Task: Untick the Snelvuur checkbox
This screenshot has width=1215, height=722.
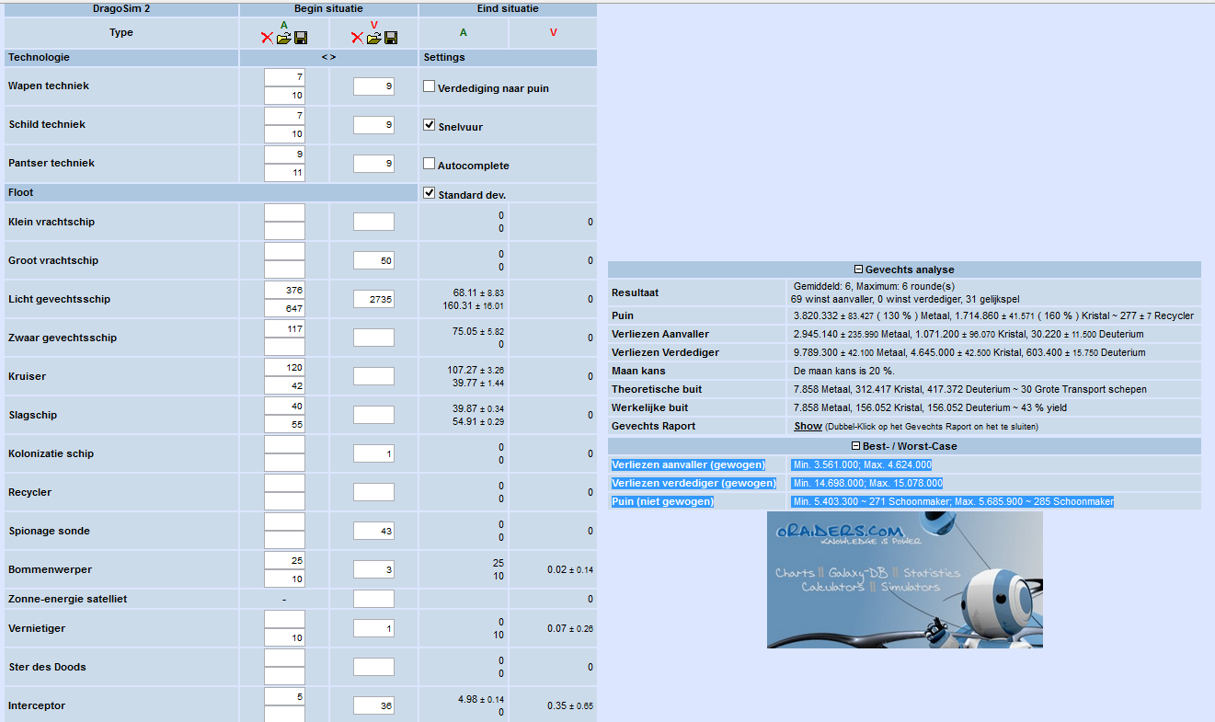Action: [x=429, y=125]
